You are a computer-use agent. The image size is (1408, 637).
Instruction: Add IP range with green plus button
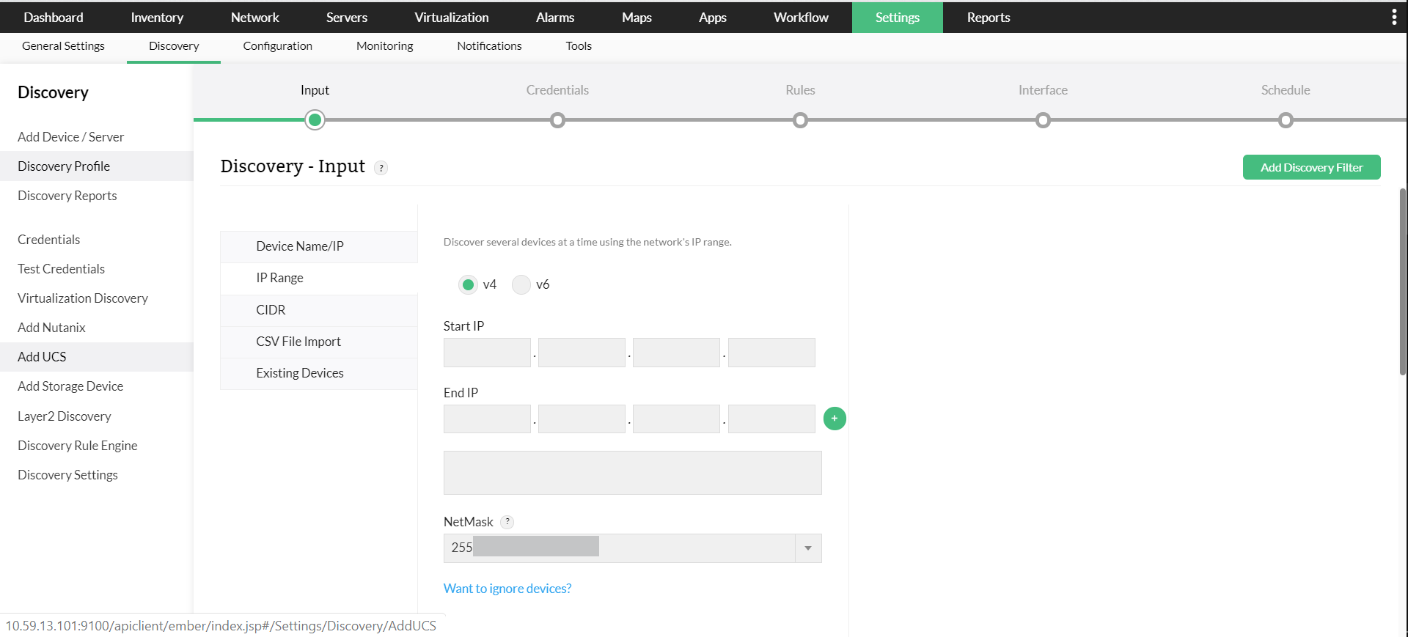[x=835, y=419]
